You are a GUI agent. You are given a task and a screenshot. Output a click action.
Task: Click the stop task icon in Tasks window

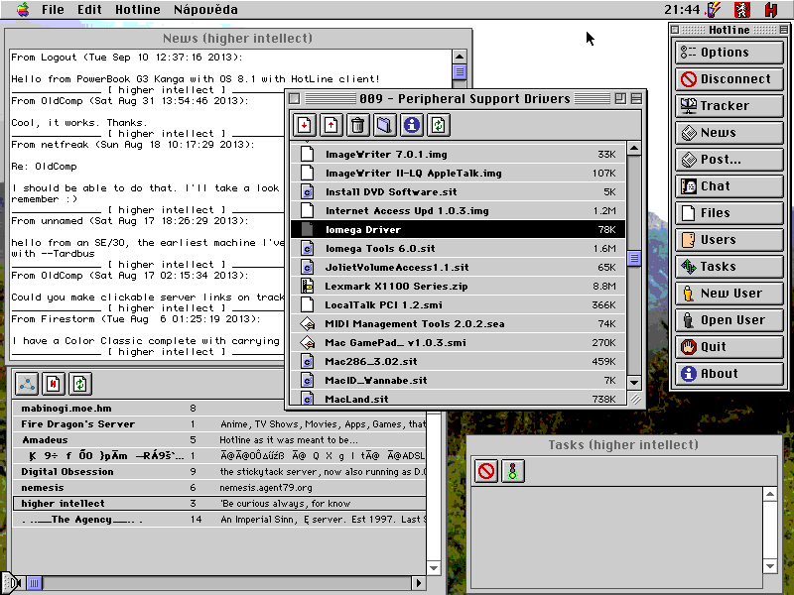tap(485, 471)
